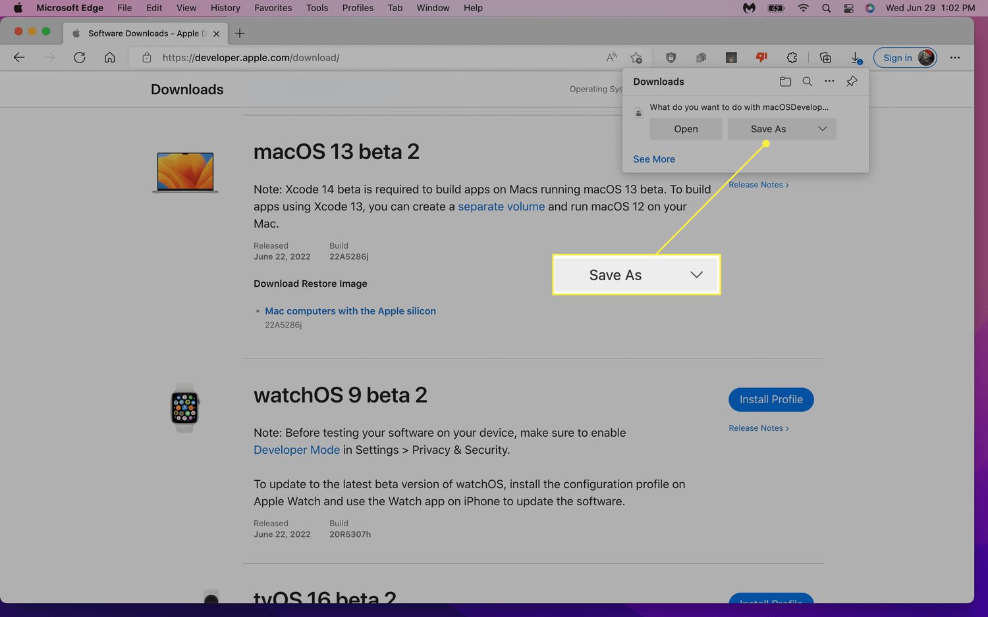The height and width of the screenshot is (617, 988).
Task: Open the See More downloads link
Action: click(x=654, y=159)
